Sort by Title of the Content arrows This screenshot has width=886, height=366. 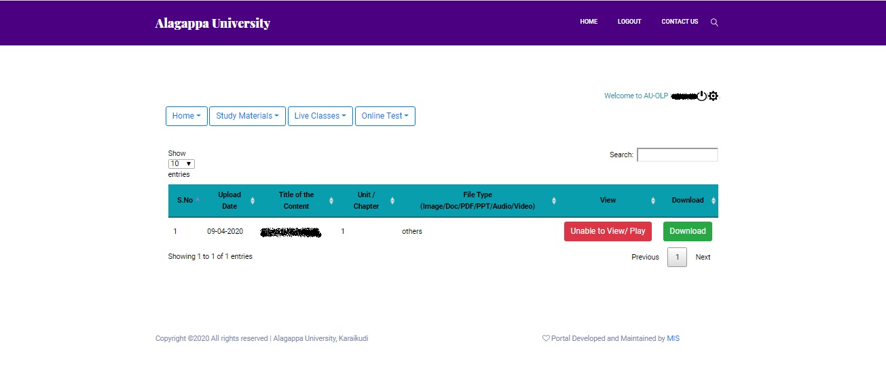(x=331, y=201)
